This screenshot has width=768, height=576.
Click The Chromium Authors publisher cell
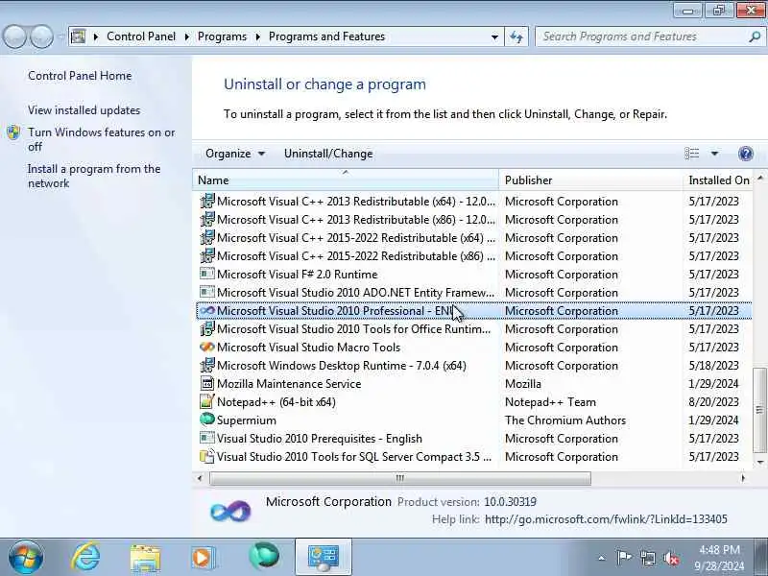pyautogui.click(x=565, y=420)
